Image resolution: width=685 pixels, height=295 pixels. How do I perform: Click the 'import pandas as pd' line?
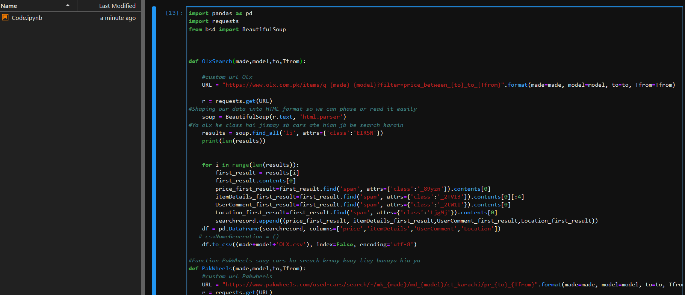[221, 13]
